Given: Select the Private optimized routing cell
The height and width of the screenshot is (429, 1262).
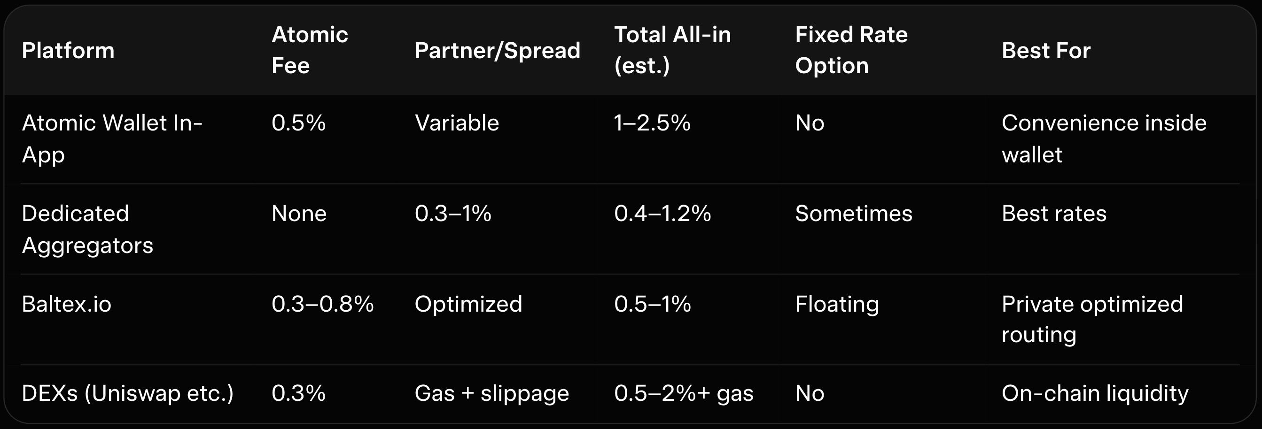Looking at the screenshot, I should (1092, 319).
